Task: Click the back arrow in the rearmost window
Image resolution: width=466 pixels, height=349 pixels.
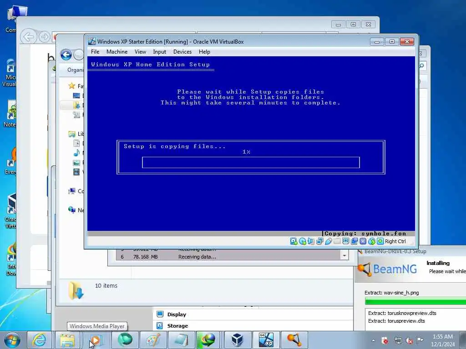Action: (29, 37)
